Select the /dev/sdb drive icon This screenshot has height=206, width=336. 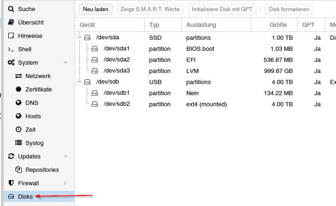[x=88, y=82]
